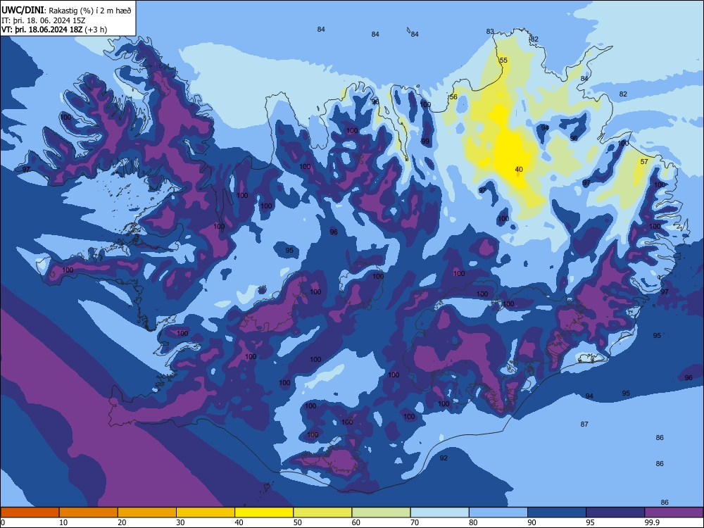This screenshot has width=704, height=528.
Task: Click the '56' value on the north coast
Action: 453,96
